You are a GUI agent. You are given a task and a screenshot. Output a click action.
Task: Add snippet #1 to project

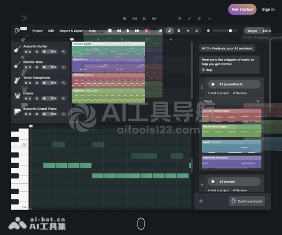tap(218, 93)
